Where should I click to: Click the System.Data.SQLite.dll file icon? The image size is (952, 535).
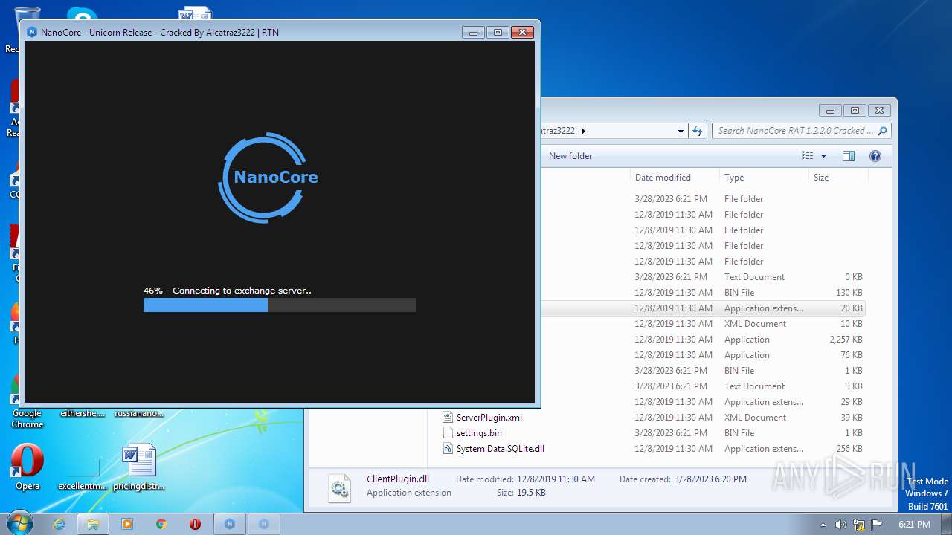[448, 449]
